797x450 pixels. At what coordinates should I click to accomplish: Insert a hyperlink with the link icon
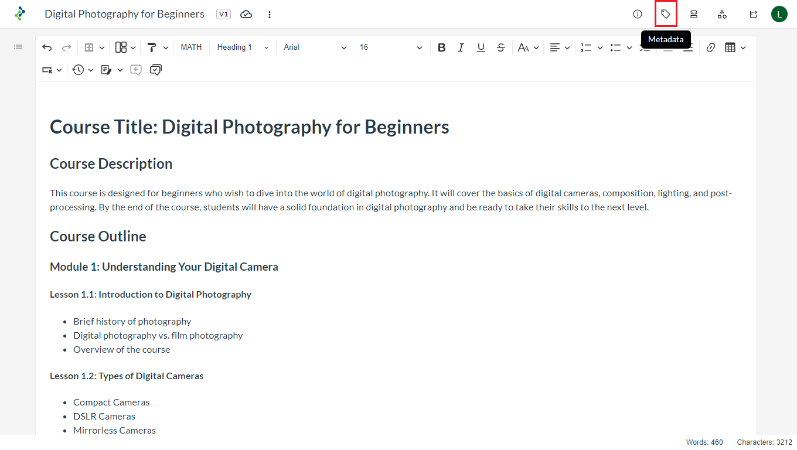pos(711,47)
